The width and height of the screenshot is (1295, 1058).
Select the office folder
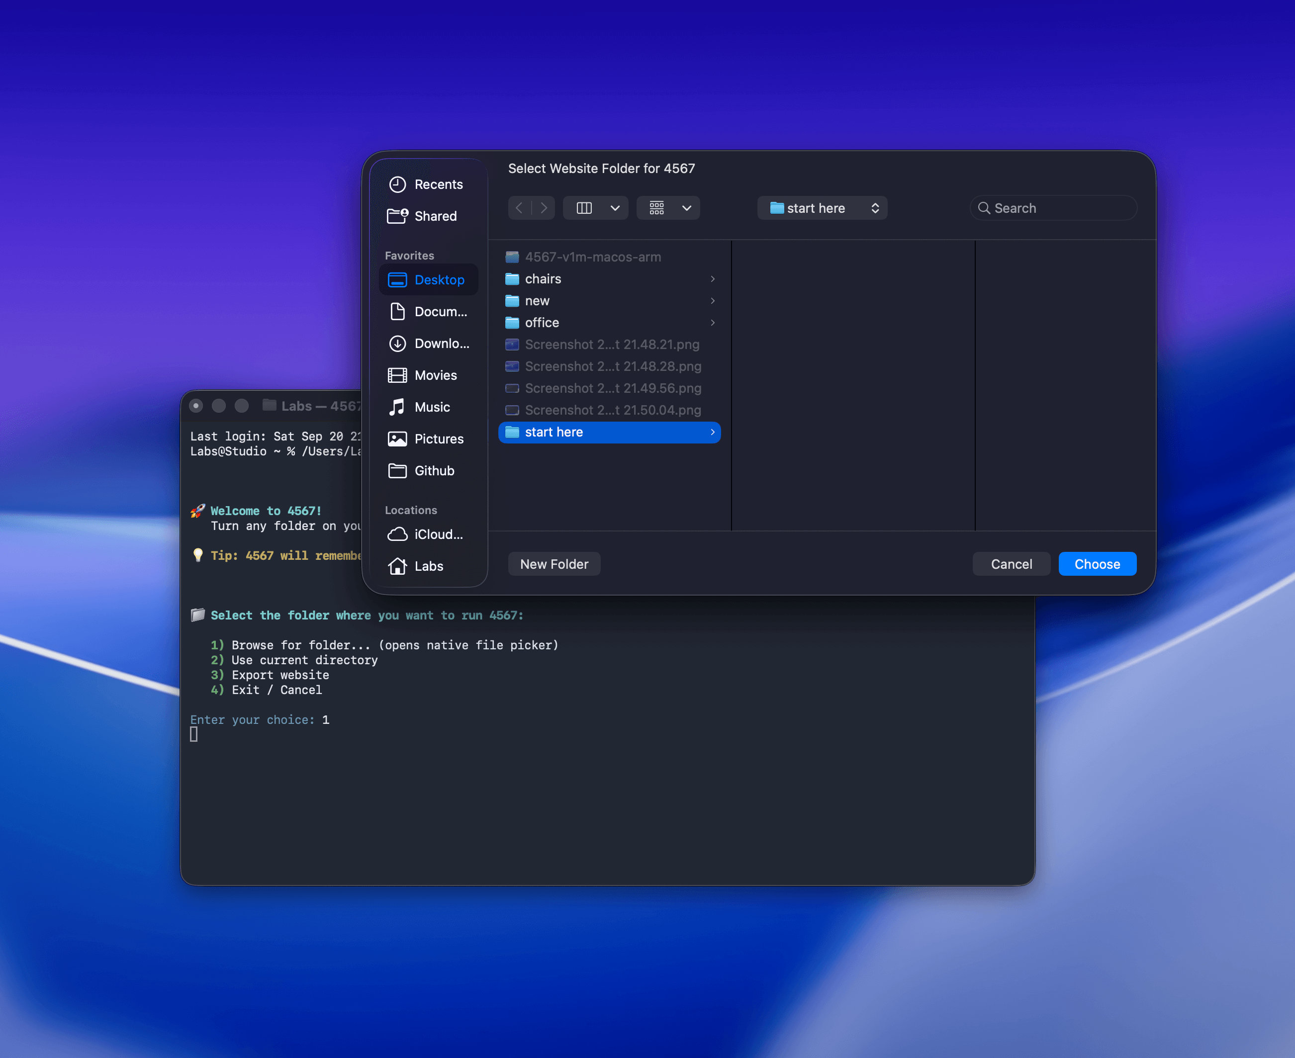click(x=542, y=323)
